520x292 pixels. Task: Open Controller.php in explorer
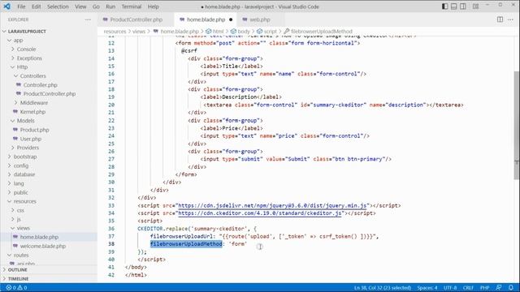click(x=40, y=84)
